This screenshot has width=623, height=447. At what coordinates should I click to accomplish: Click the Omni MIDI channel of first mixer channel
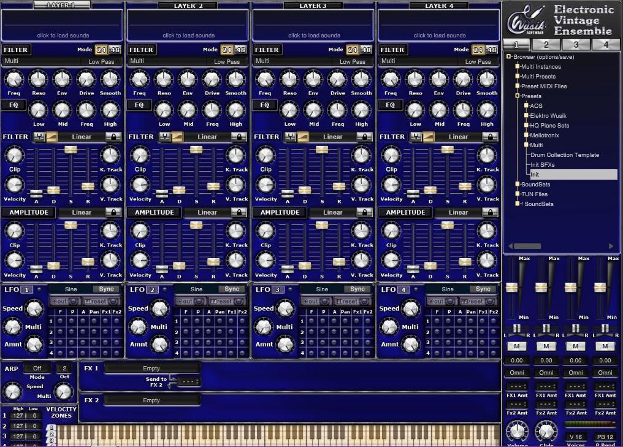(516, 373)
